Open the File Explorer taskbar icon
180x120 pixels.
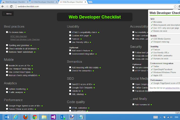(44, 117)
